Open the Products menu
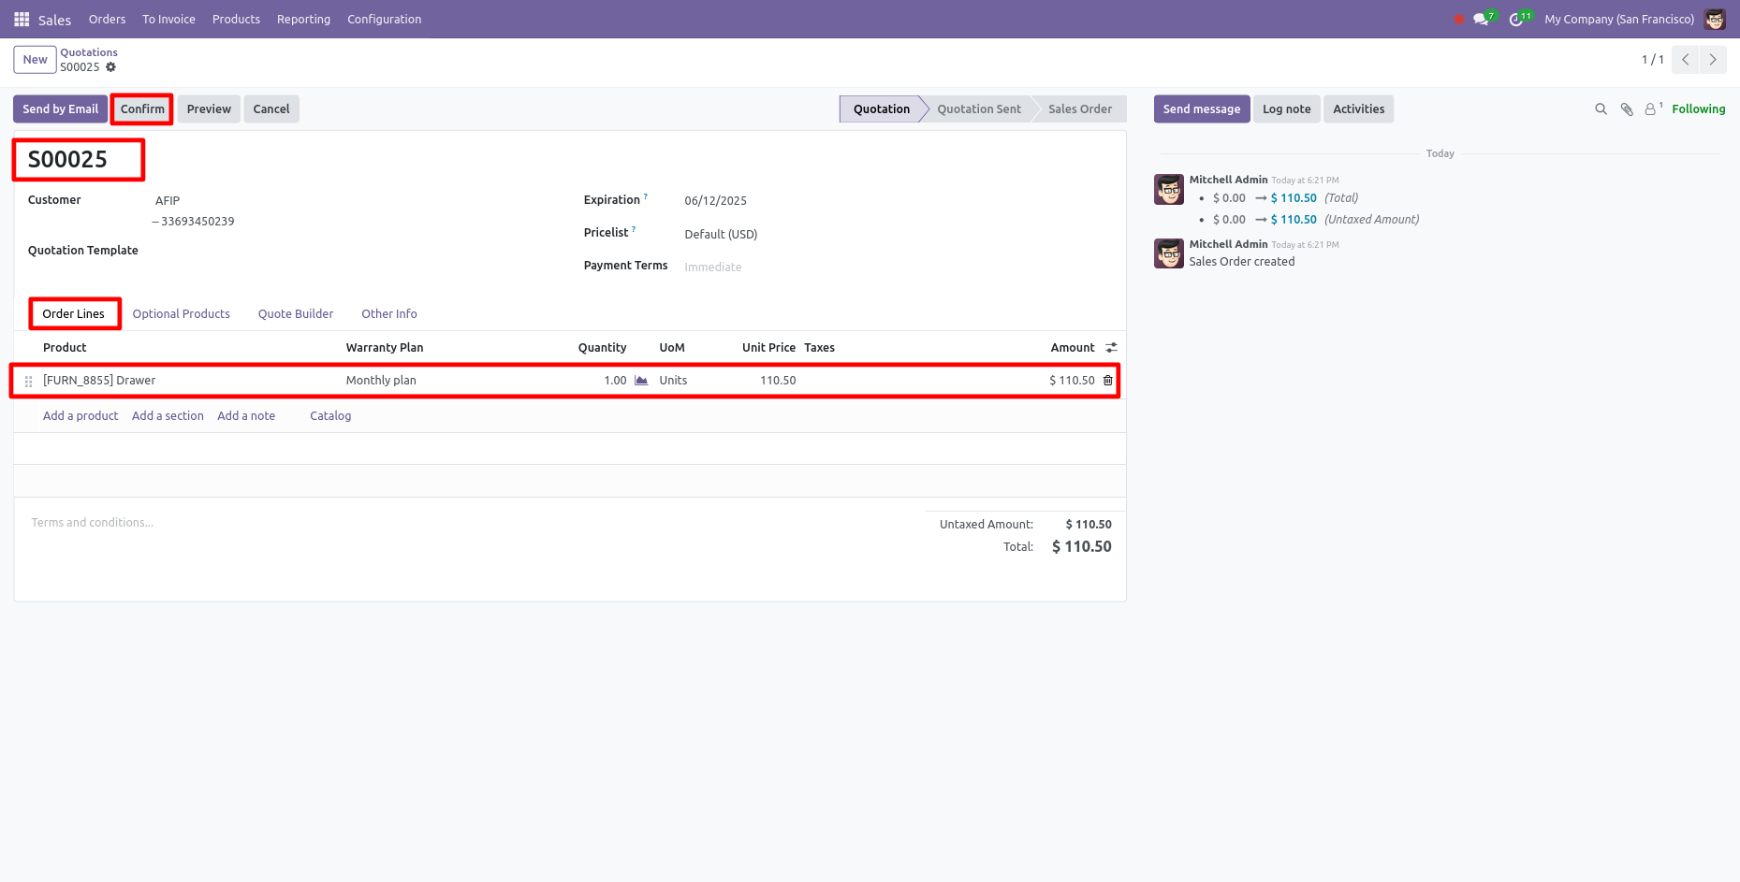The height and width of the screenshot is (882, 1740). (236, 19)
